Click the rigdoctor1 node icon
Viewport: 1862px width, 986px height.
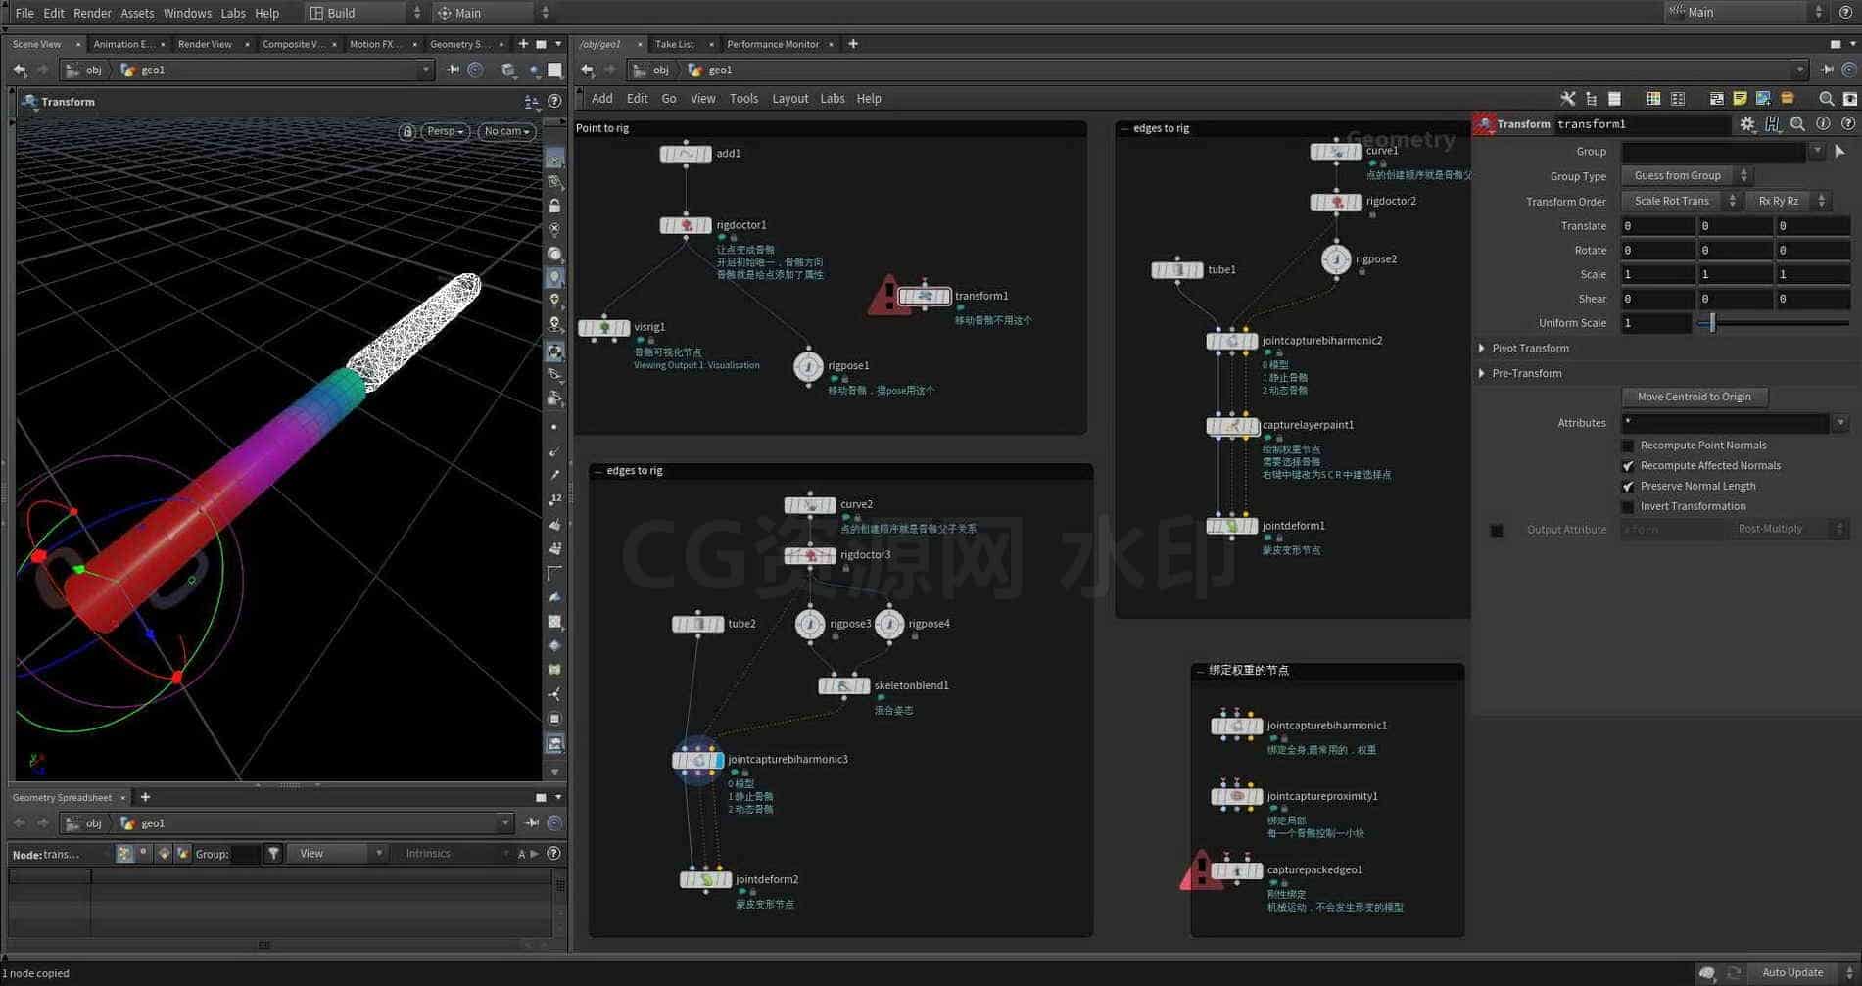pyautogui.click(x=686, y=225)
